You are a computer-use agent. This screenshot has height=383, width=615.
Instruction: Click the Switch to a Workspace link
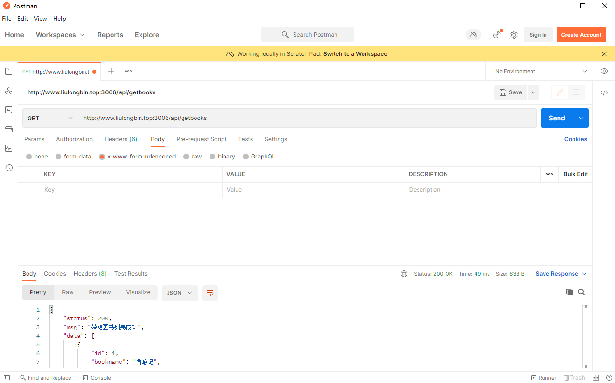pos(355,54)
